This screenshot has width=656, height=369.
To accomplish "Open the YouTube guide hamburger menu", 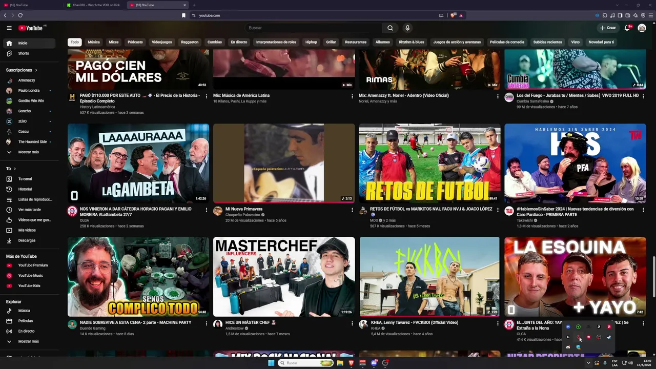I will click(9, 28).
